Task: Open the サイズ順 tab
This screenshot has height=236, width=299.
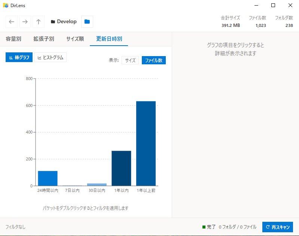Action: pos(75,39)
